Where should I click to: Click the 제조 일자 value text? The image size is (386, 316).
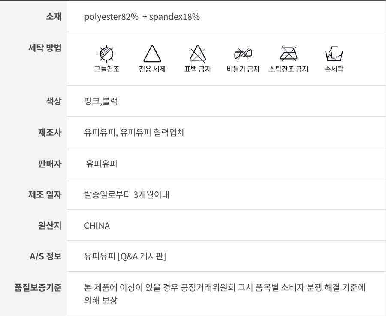point(127,195)
